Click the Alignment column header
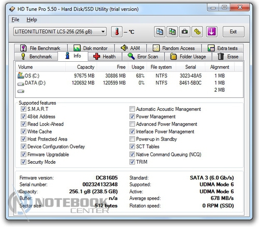259x227 pixels. click(220, 67)
